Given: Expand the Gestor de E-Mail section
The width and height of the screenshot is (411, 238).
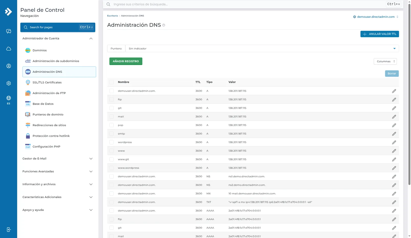Looking at the screenshot, I should (x=58, y=158).
